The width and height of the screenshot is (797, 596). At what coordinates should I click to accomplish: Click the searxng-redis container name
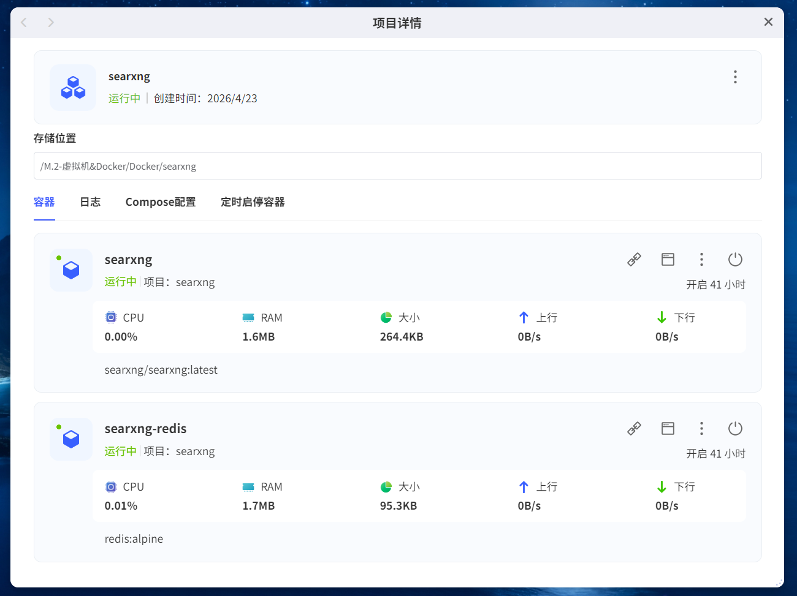pos(146,429)
